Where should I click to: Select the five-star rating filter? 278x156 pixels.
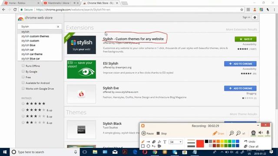pos(23,104)
